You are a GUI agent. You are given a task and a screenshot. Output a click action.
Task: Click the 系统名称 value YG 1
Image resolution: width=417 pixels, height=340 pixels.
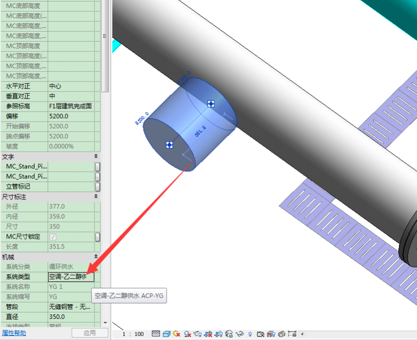(56, 287)
